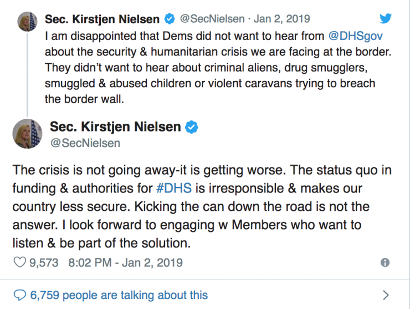Click Sec. Kirstjen Nielsen name in parent tweet
Screen dimensions: 410x309
tap(102, 19)
